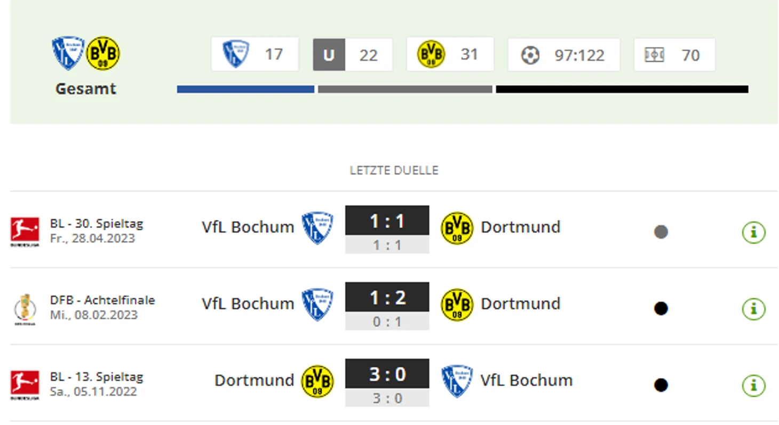
Task: Select Dortmund wins box showing 31
Action: (x=450, y=54)
